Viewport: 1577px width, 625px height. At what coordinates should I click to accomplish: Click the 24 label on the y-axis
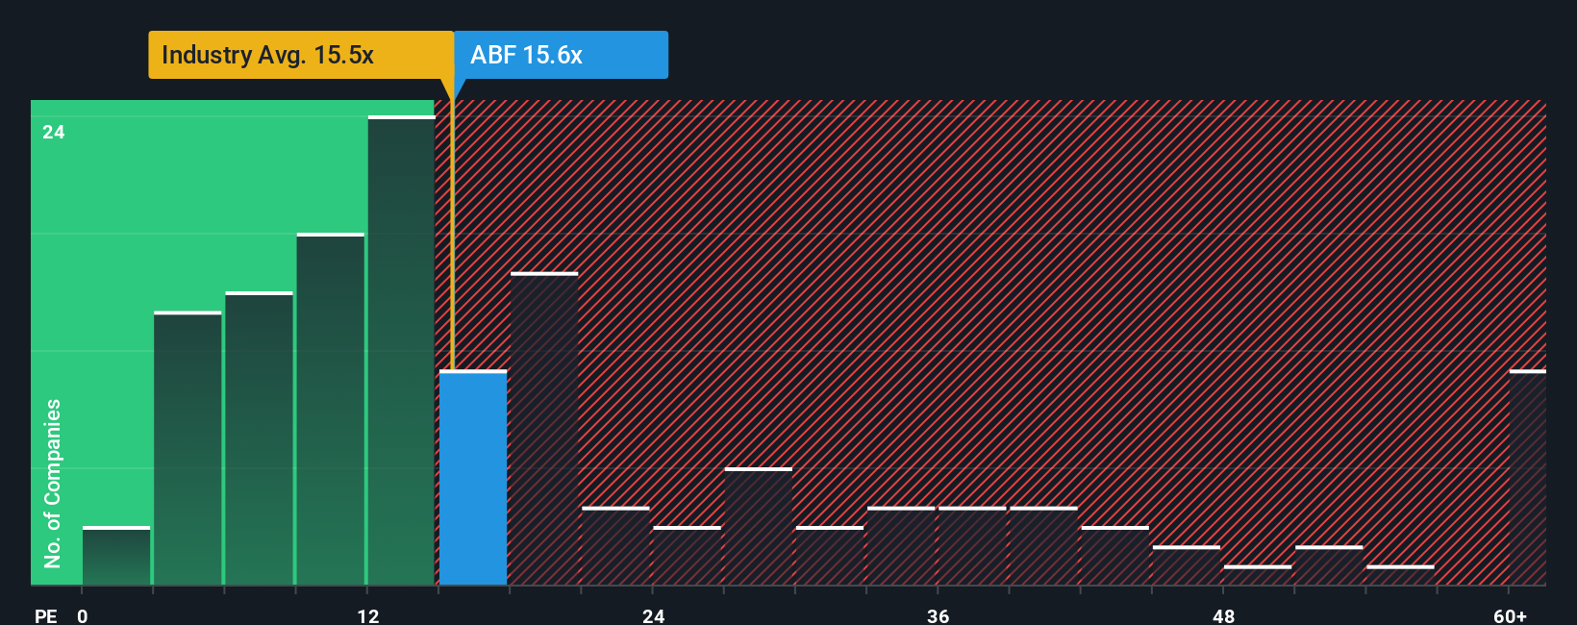point(54,132)
